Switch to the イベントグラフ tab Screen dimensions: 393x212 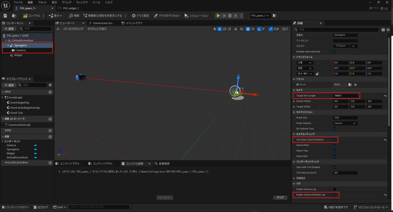point(134,23)
